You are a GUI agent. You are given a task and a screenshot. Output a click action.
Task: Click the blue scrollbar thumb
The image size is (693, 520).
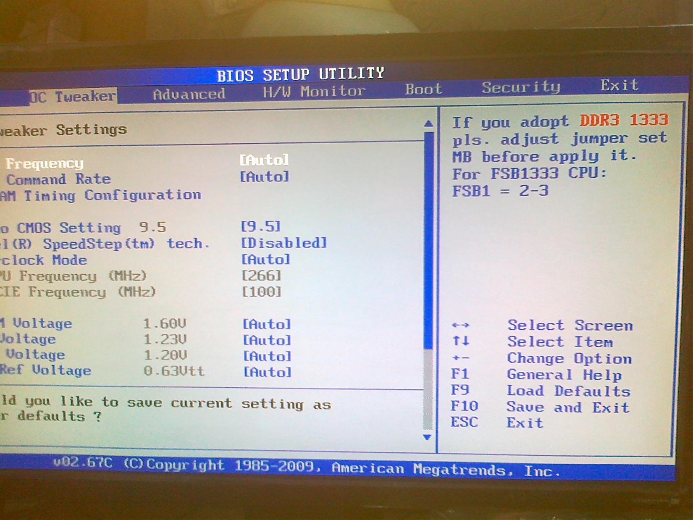tap(428, 240)
